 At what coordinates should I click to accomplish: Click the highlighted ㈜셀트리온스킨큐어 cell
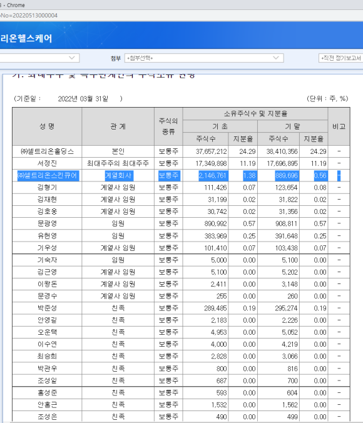click(x=48, y=176)
